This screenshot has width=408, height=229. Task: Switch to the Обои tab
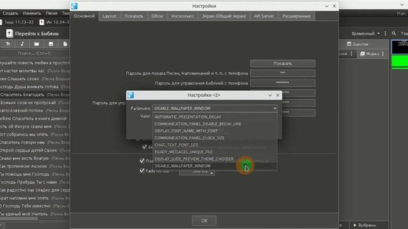pyautogui.click(x=157, y=16)
